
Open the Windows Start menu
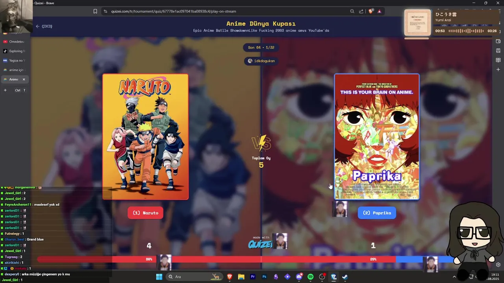pyautogui.click(x=159, y=277)
